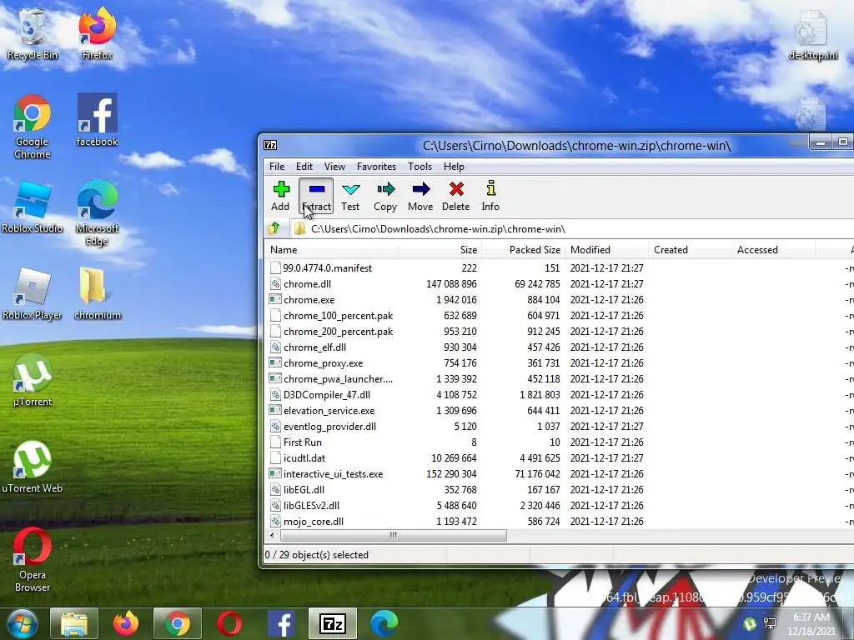This screenshot has width=854, height=640.
Task: Open the Windows Start button
Action: click(x=22, y=623)
